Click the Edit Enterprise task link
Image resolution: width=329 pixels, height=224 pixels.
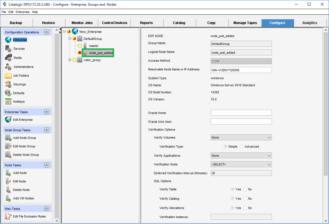coord(23,120)
